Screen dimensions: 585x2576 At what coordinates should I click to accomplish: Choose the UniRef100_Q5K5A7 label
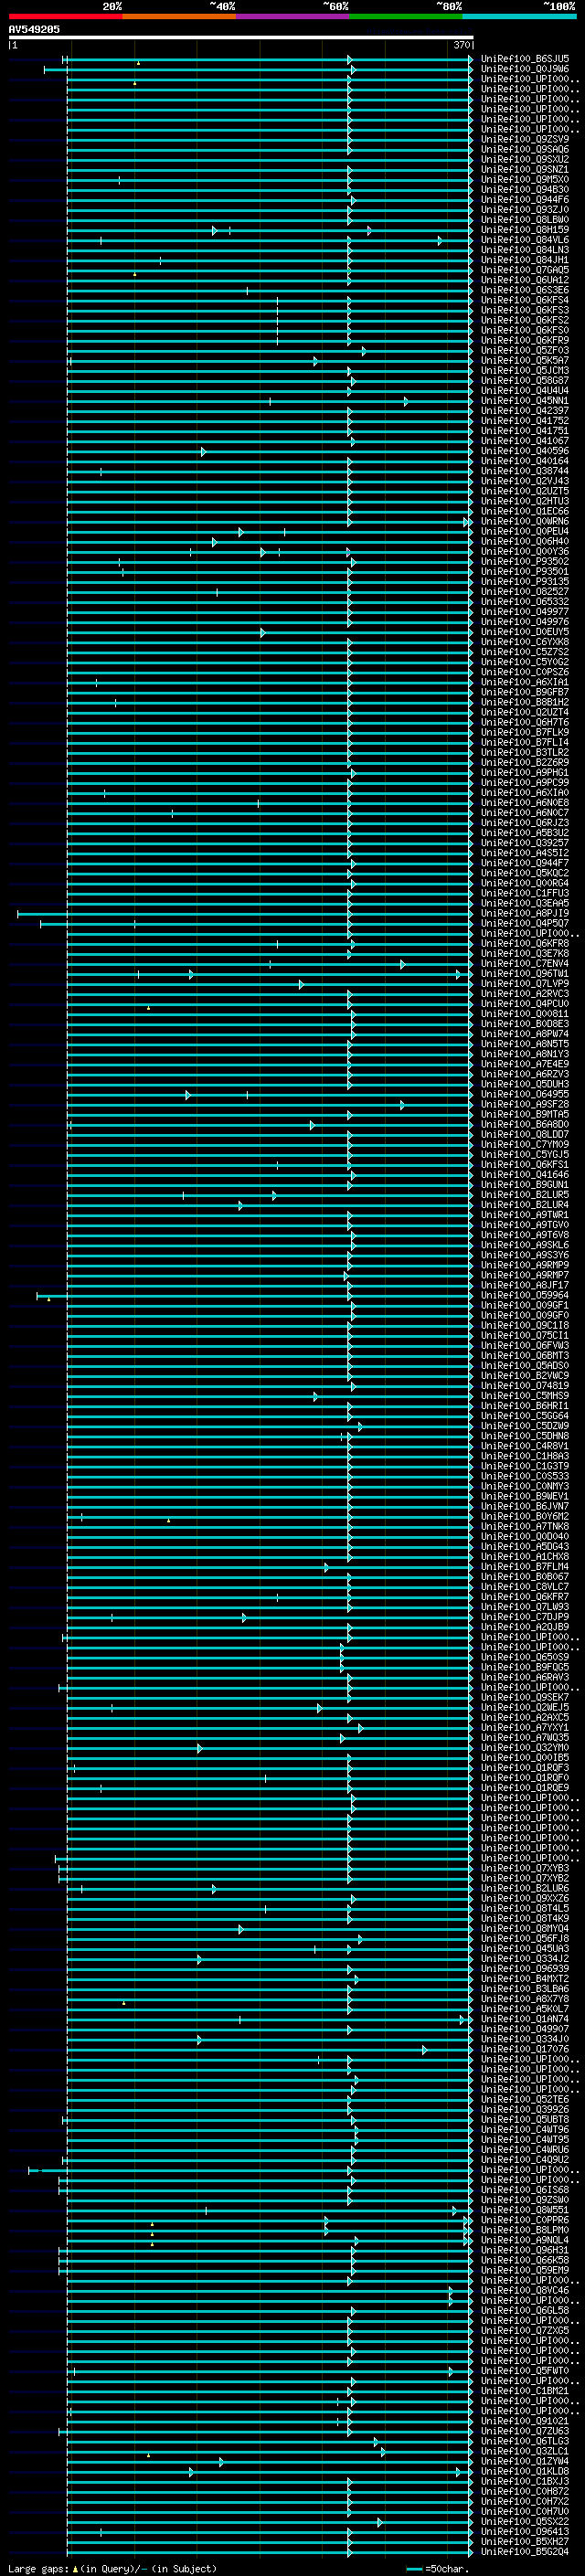525,360
